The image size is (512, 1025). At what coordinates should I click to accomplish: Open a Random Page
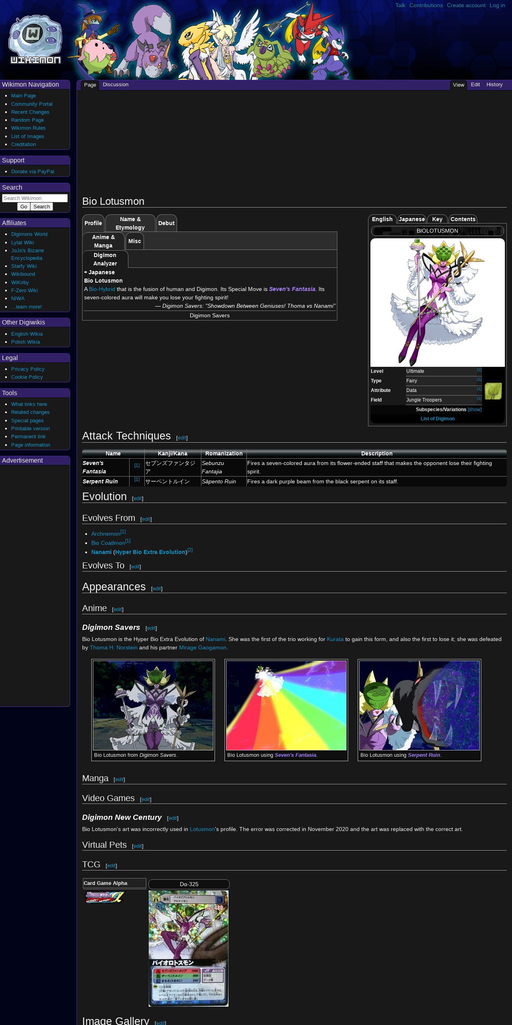coord(28,120)
